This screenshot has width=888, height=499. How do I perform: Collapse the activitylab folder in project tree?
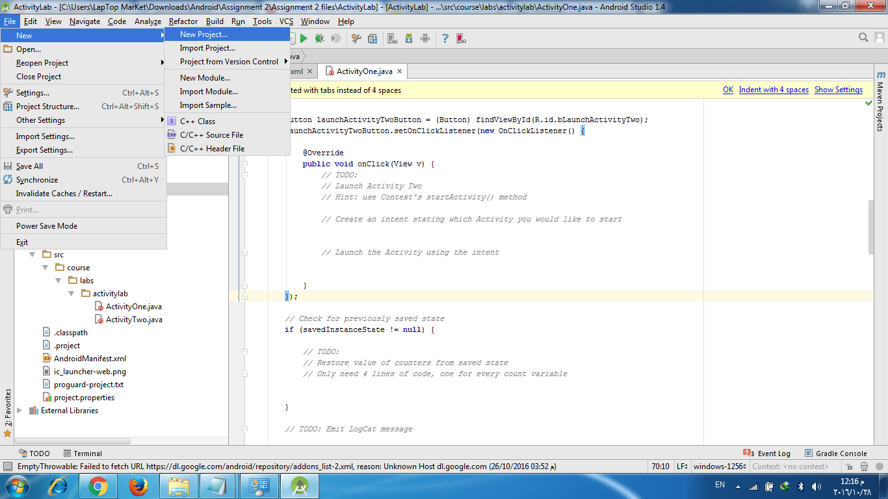(x=72, y=293)
